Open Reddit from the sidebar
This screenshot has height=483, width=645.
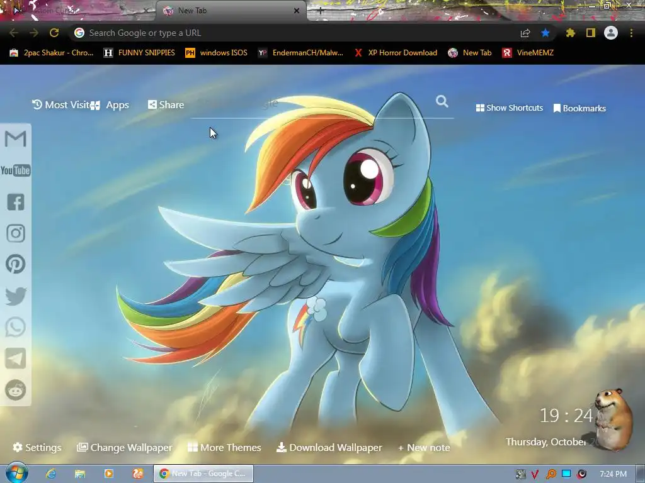tap(16, 390)
